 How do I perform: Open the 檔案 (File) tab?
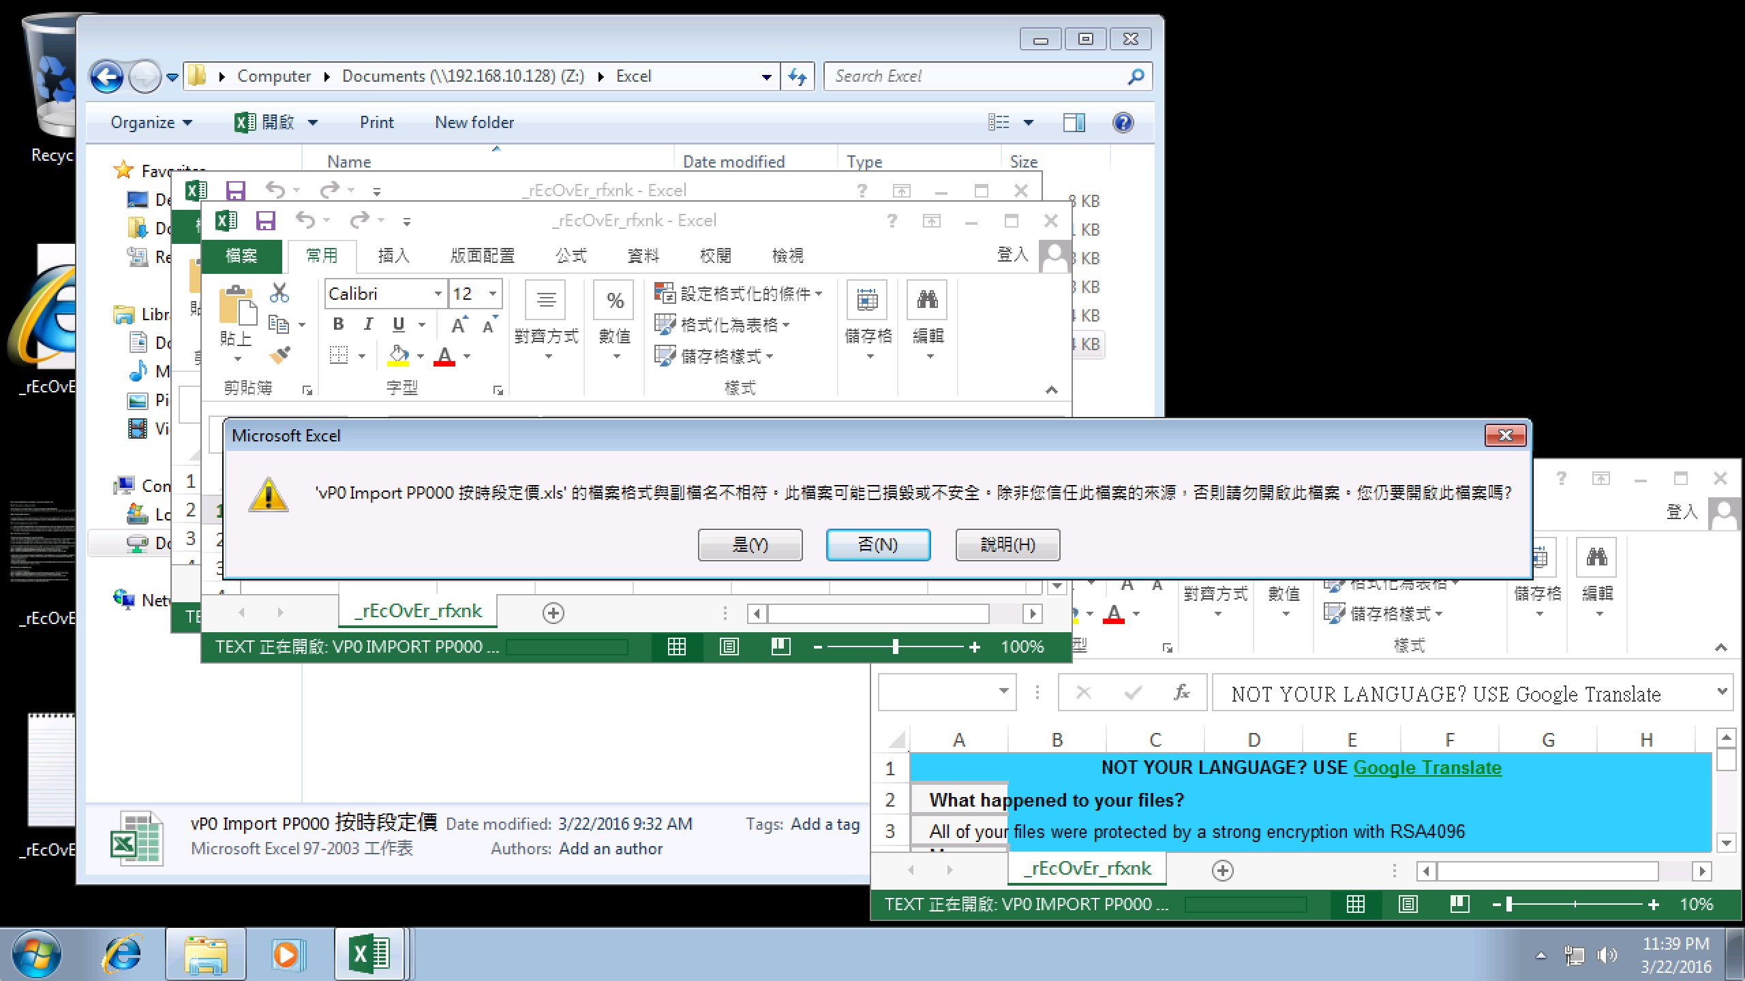[x=241, y=255]
